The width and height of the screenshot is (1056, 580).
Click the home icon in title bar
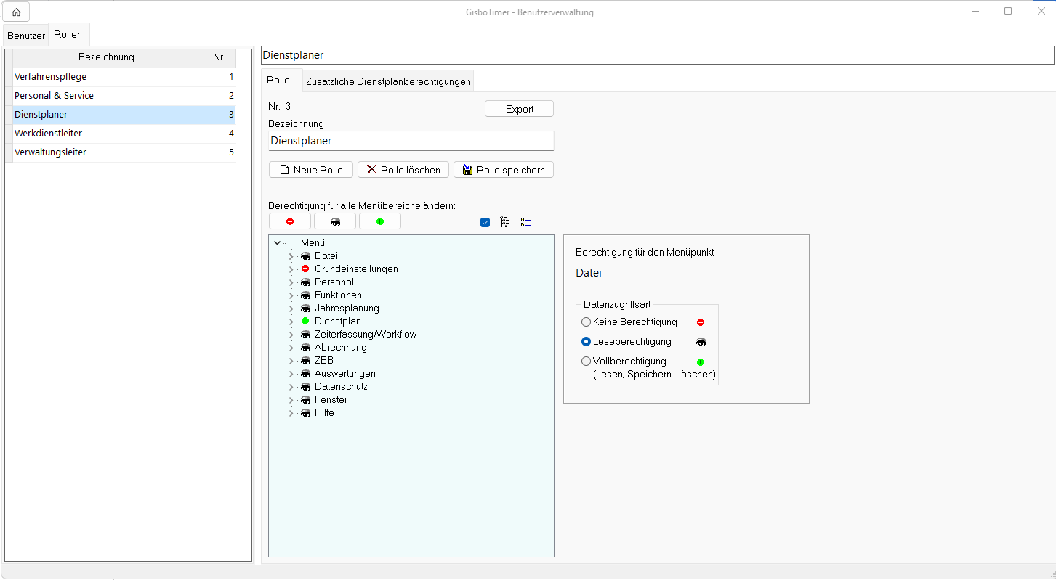[x=16, y=12]
